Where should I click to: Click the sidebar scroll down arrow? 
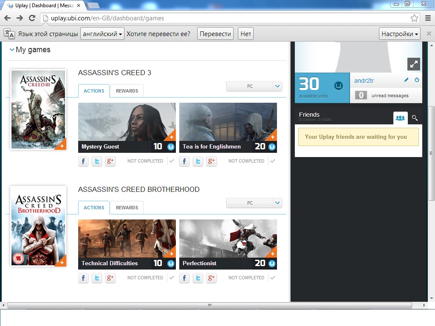[431, 298]
